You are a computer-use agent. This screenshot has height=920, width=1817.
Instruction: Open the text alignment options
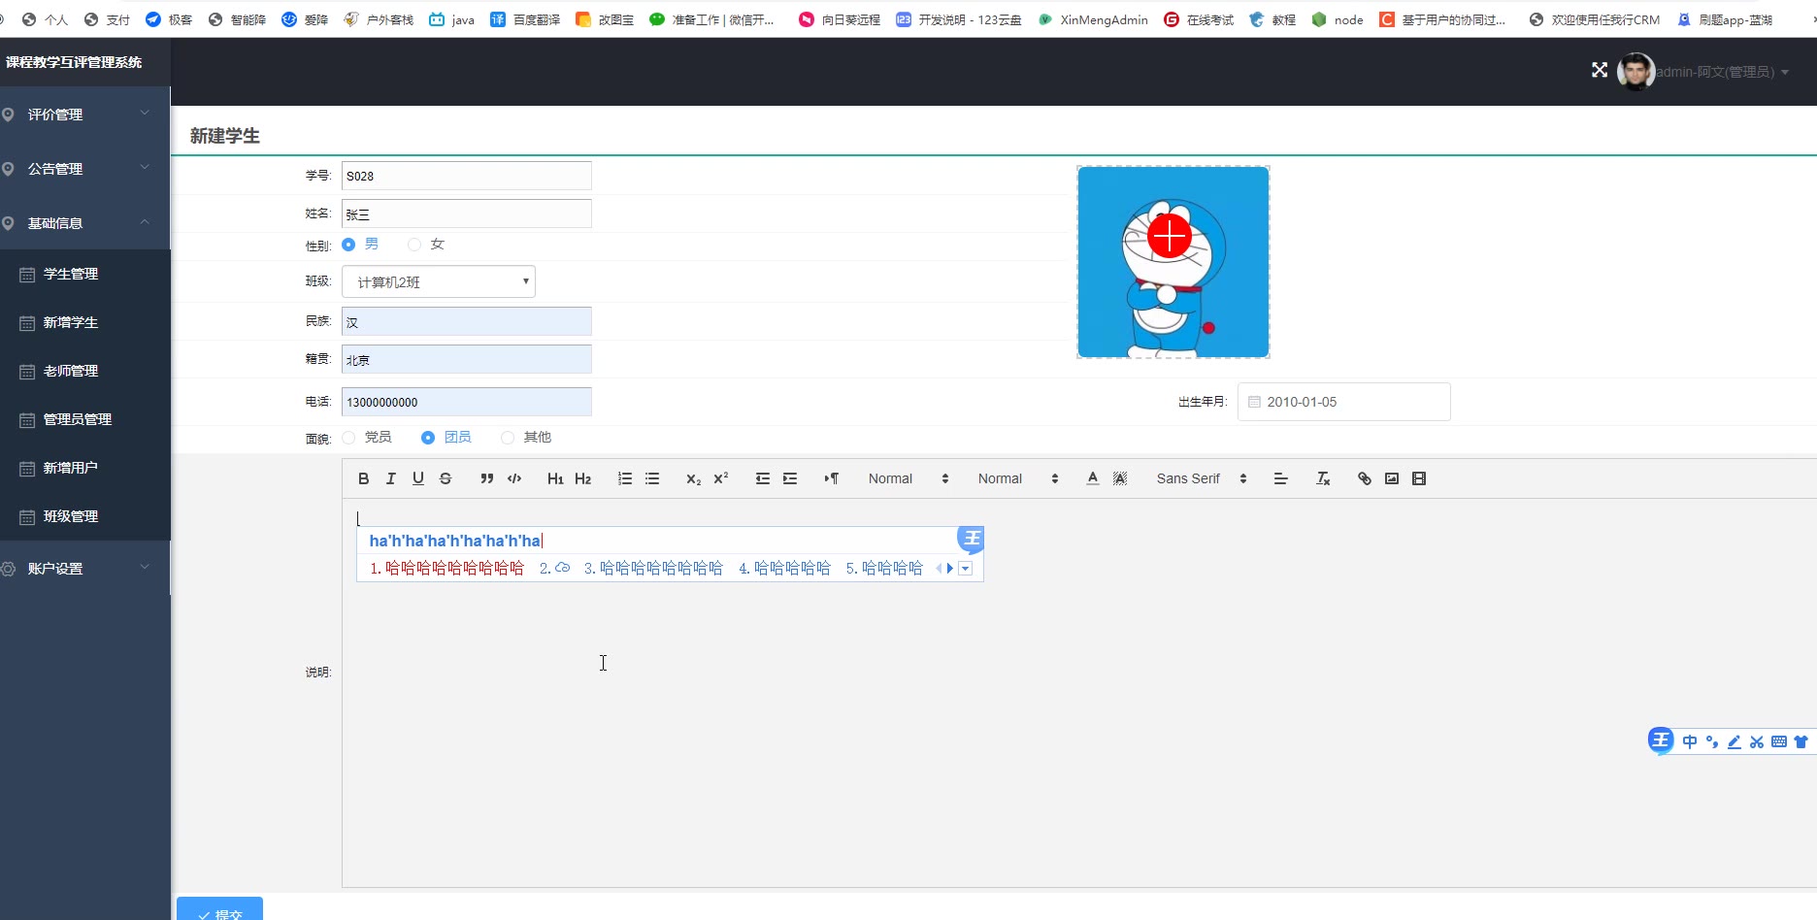(1280, 478)
